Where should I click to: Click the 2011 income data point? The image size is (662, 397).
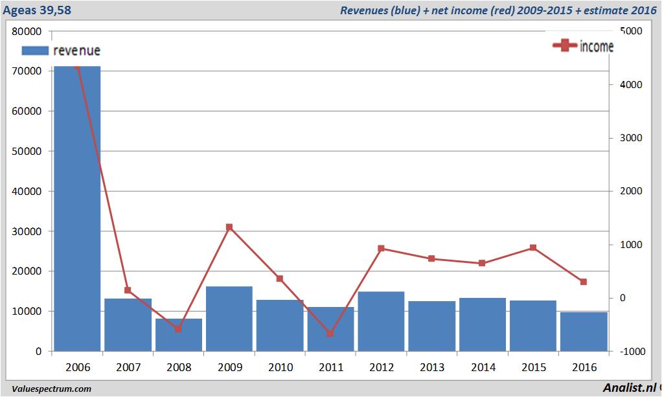click(x=330, y=334)
